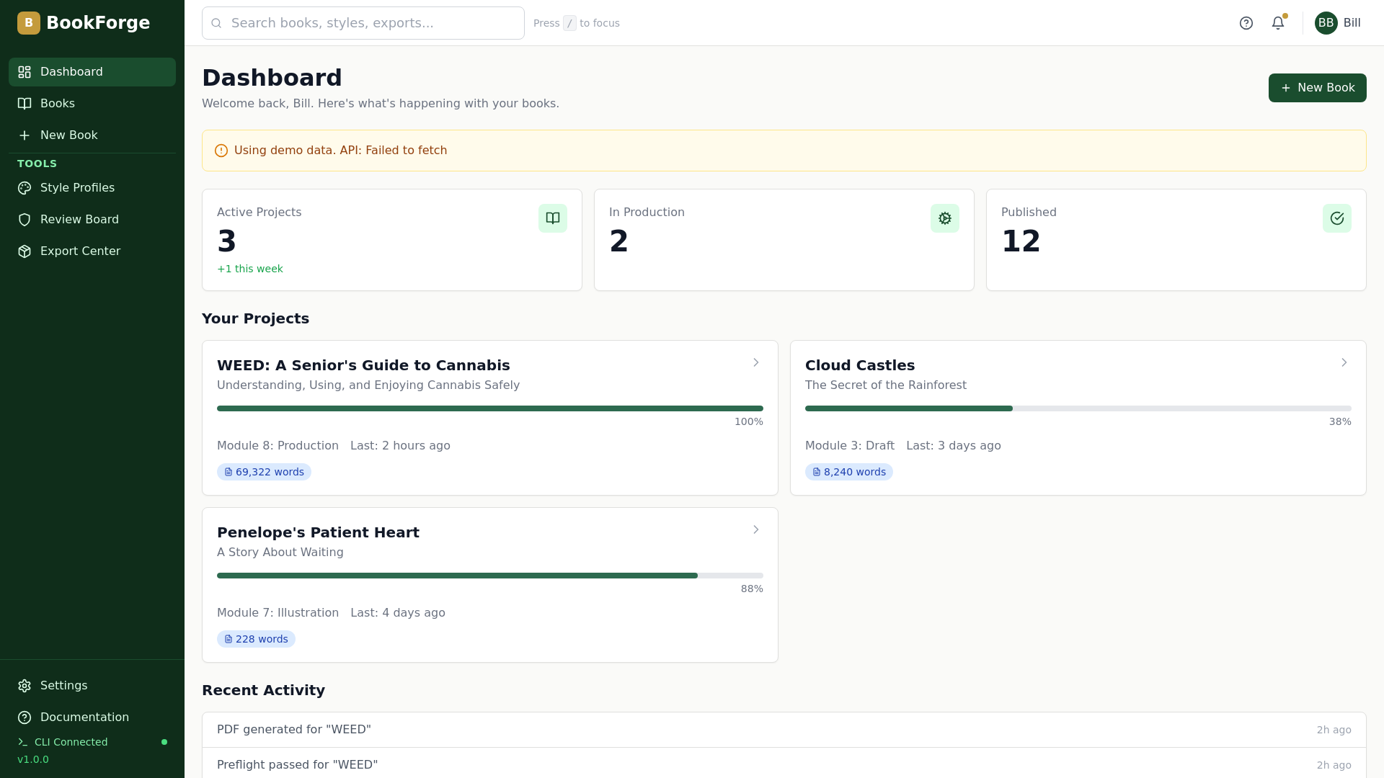Expand the Cloud Castles card chevron

1344,362
